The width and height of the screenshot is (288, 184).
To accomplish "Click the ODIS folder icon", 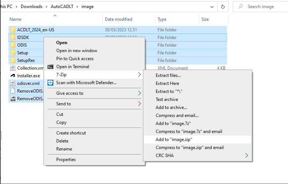I will [13, 45].
